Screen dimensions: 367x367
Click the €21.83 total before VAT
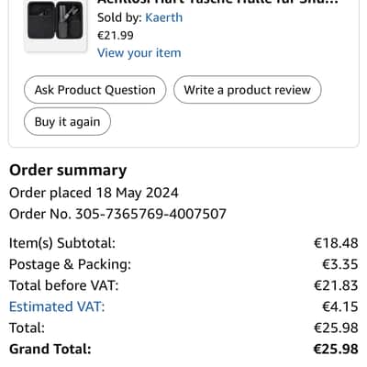(x=336, y=285)
